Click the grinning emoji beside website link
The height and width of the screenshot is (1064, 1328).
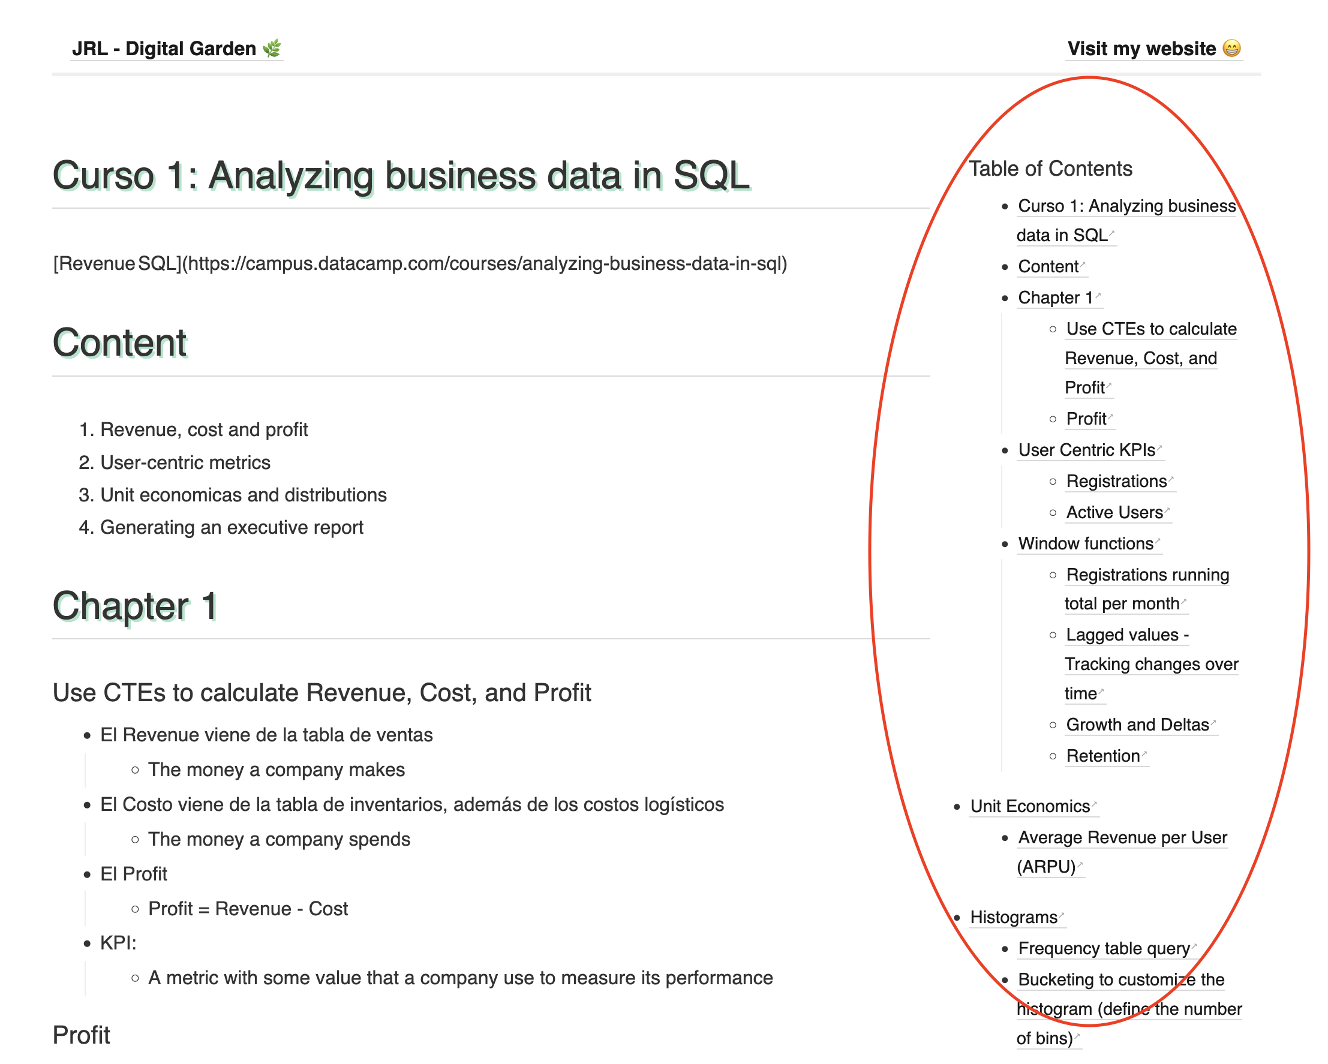pos(1231,48)
